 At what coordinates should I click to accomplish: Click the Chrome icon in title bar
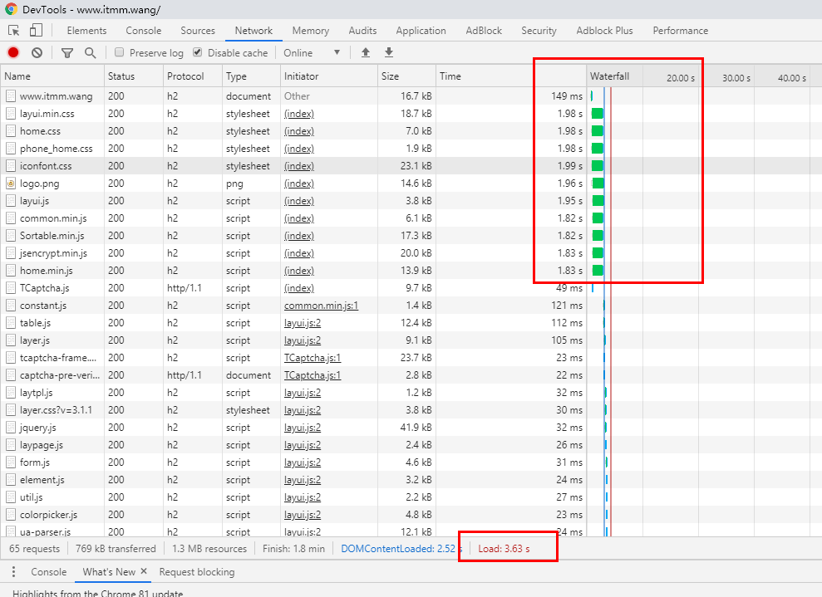pos(11,9)
